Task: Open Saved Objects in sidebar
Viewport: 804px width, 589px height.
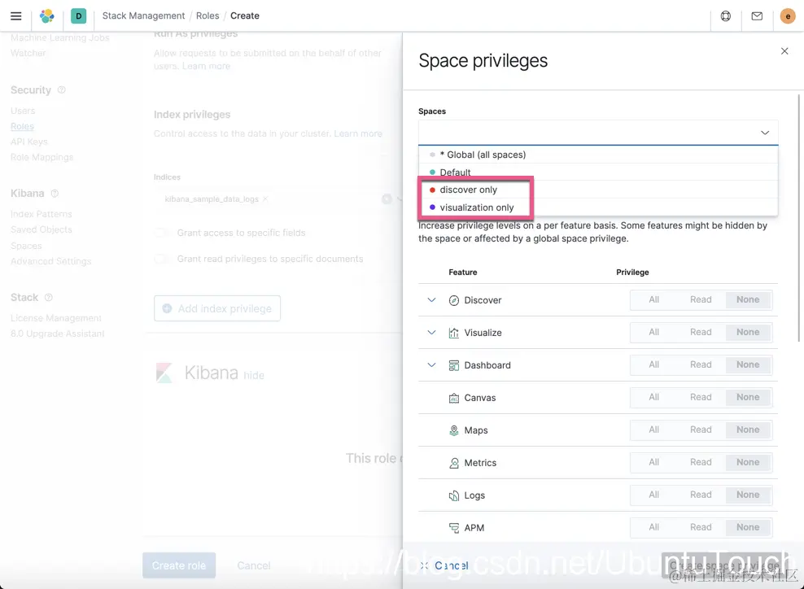Action: pyautogui.click(x=41, y=229)
